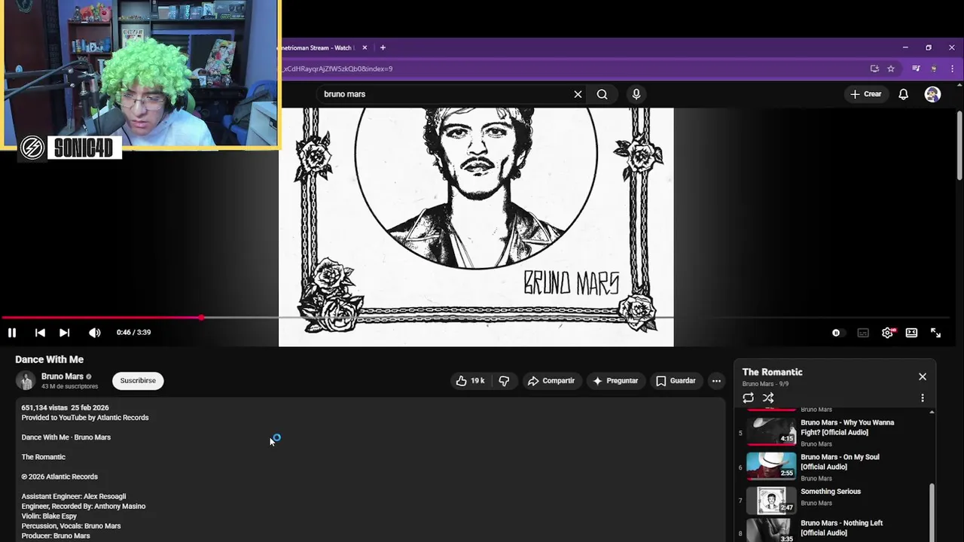This screenshot has height=542, width=964.
Task: Open browser media control icon
Action: (x=916, y=69)
